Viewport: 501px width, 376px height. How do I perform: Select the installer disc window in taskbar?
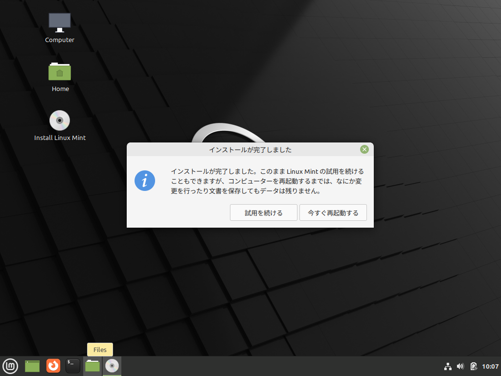pos(112,366)
